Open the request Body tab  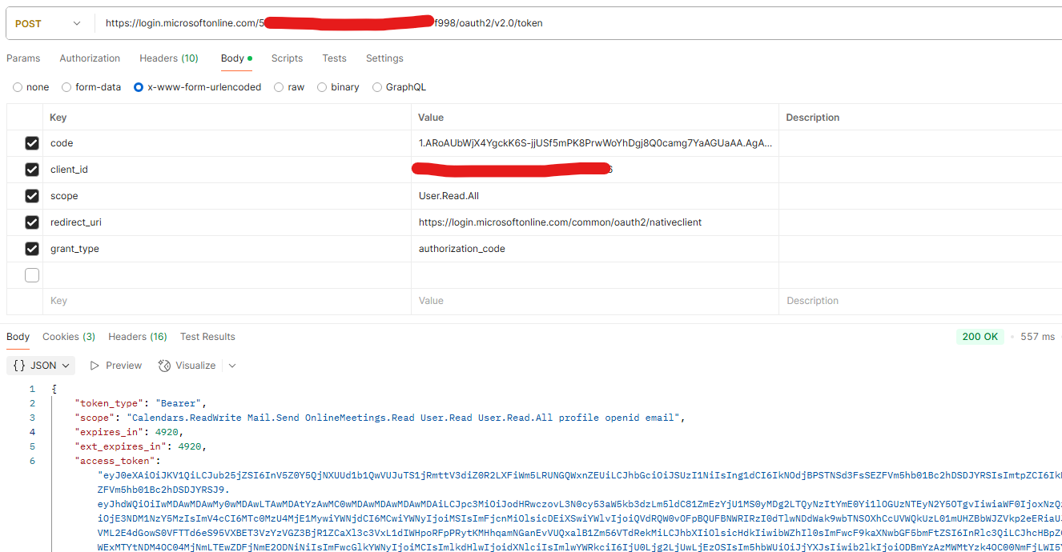(x=236, y=58)
